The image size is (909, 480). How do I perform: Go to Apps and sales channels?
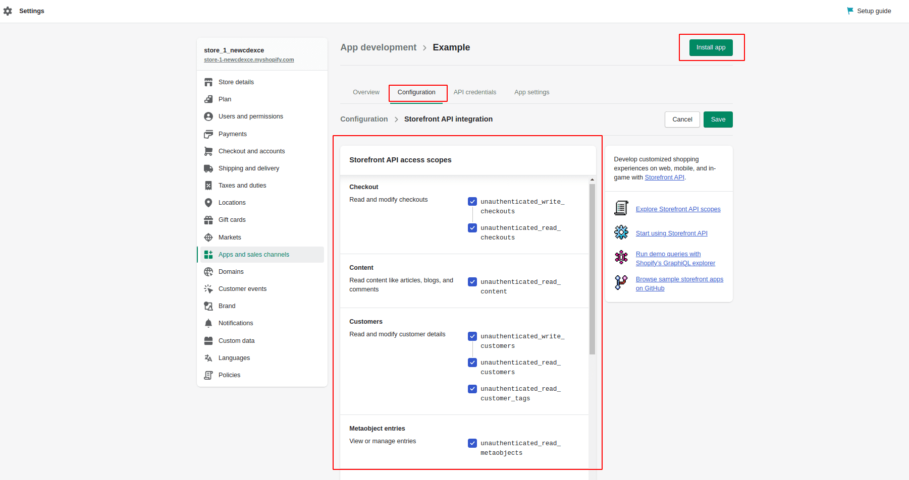click(x=262, y=255)
